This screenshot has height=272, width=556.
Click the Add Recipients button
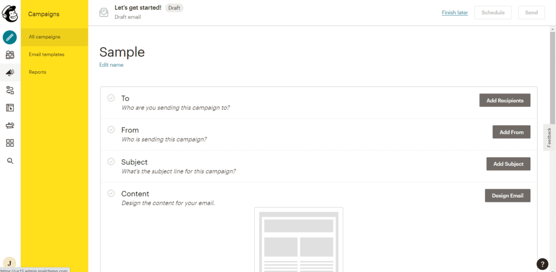click(504, 100)
